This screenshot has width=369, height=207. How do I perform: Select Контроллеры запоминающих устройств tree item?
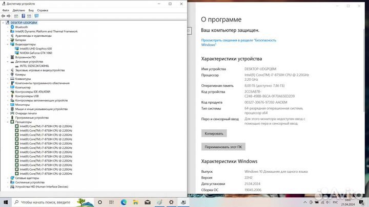(x=42, y=101)
